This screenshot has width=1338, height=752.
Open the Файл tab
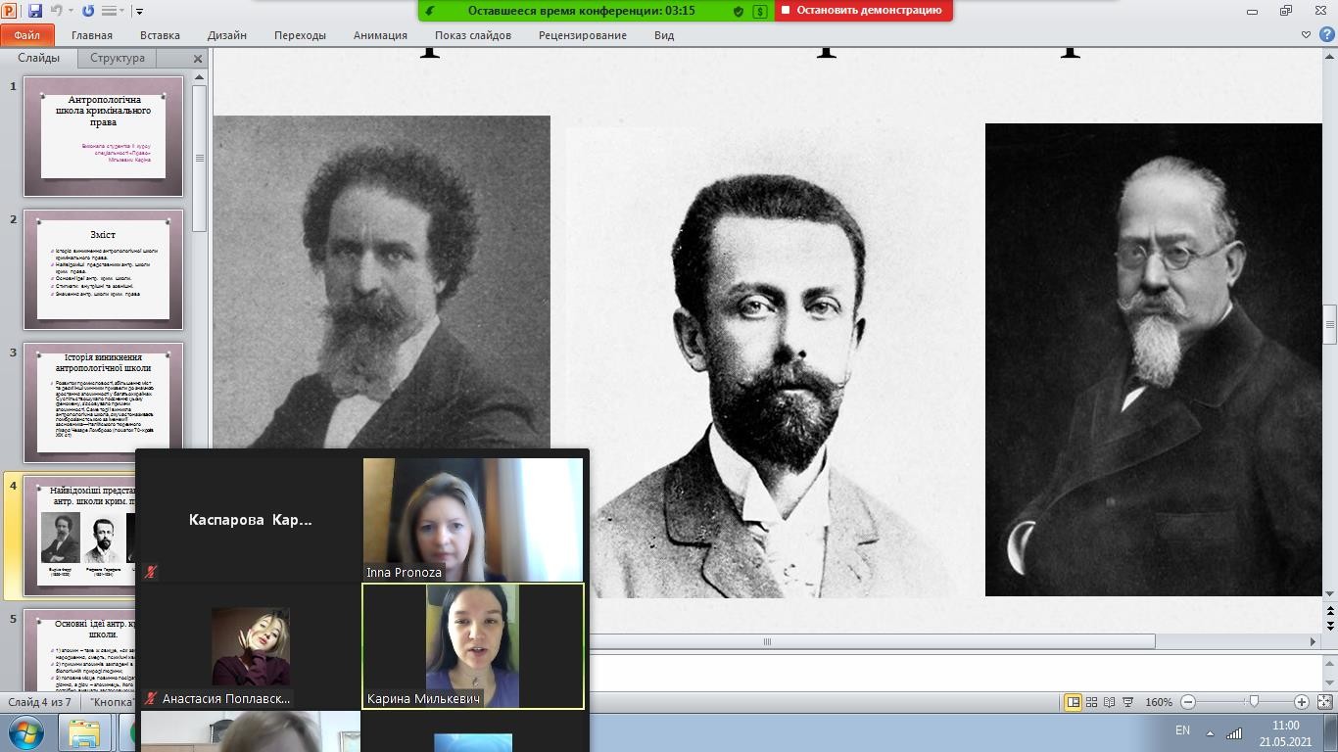pos(27,35)
